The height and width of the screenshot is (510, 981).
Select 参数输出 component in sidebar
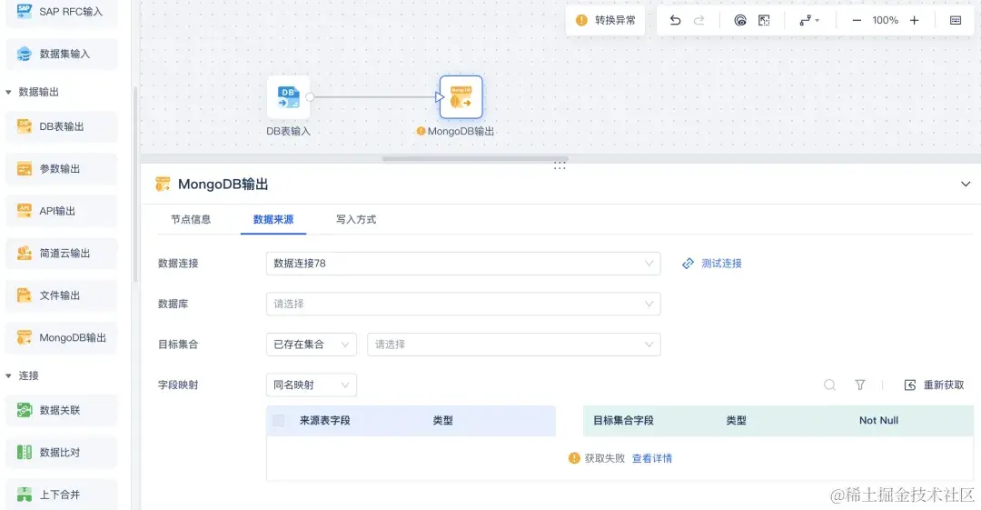[62, 168]
